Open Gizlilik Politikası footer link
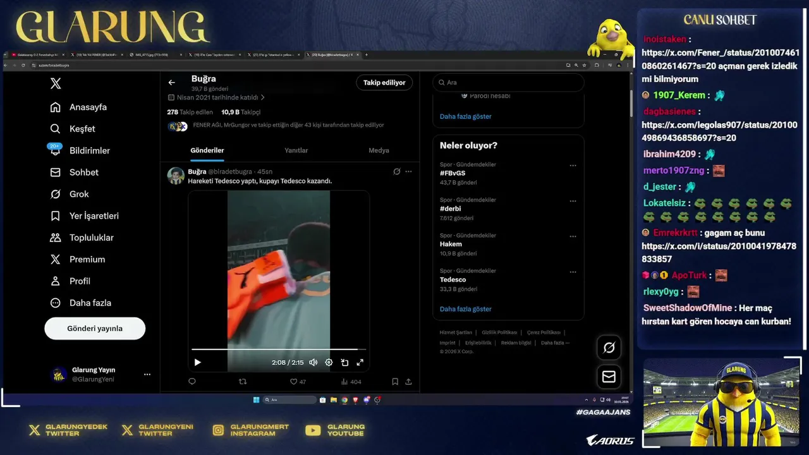Screen dimensions: 809x455 [499, 332]
